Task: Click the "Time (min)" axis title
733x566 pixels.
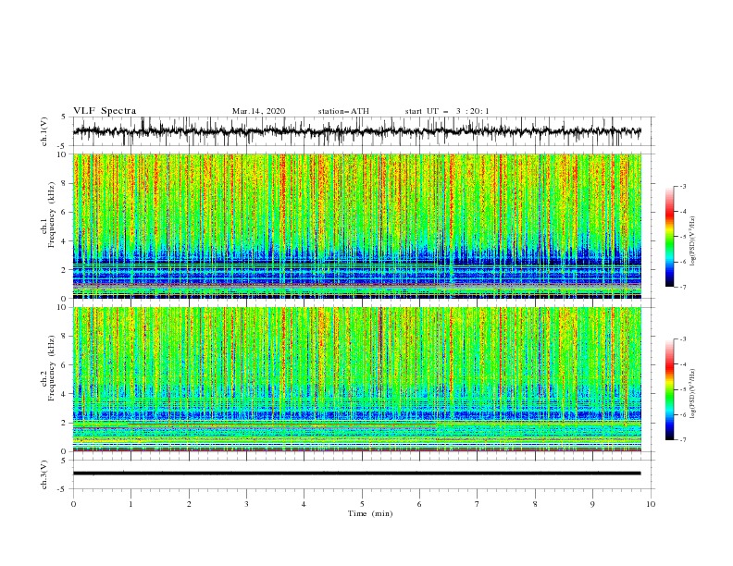Action: pyautogui.click(x=370, y=513)
